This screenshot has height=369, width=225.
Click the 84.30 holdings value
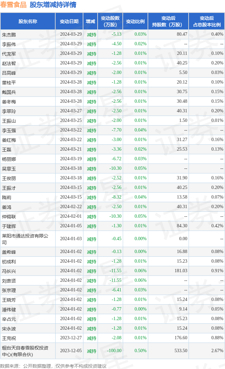(x=182, y=226)
